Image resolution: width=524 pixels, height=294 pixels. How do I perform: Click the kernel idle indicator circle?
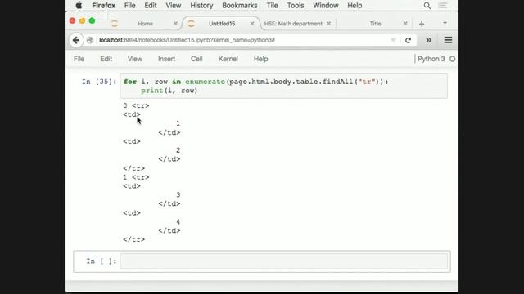pos(452,59)
